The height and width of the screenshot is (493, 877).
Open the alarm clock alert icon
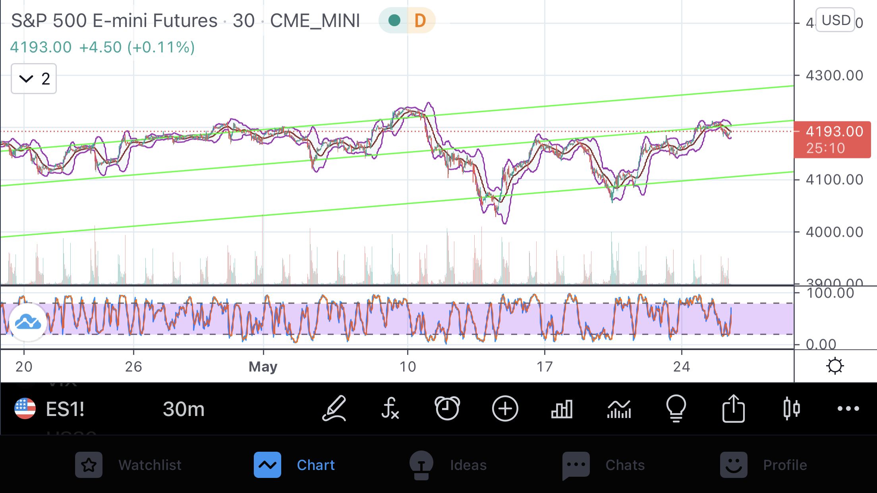[x=447, y=408]
